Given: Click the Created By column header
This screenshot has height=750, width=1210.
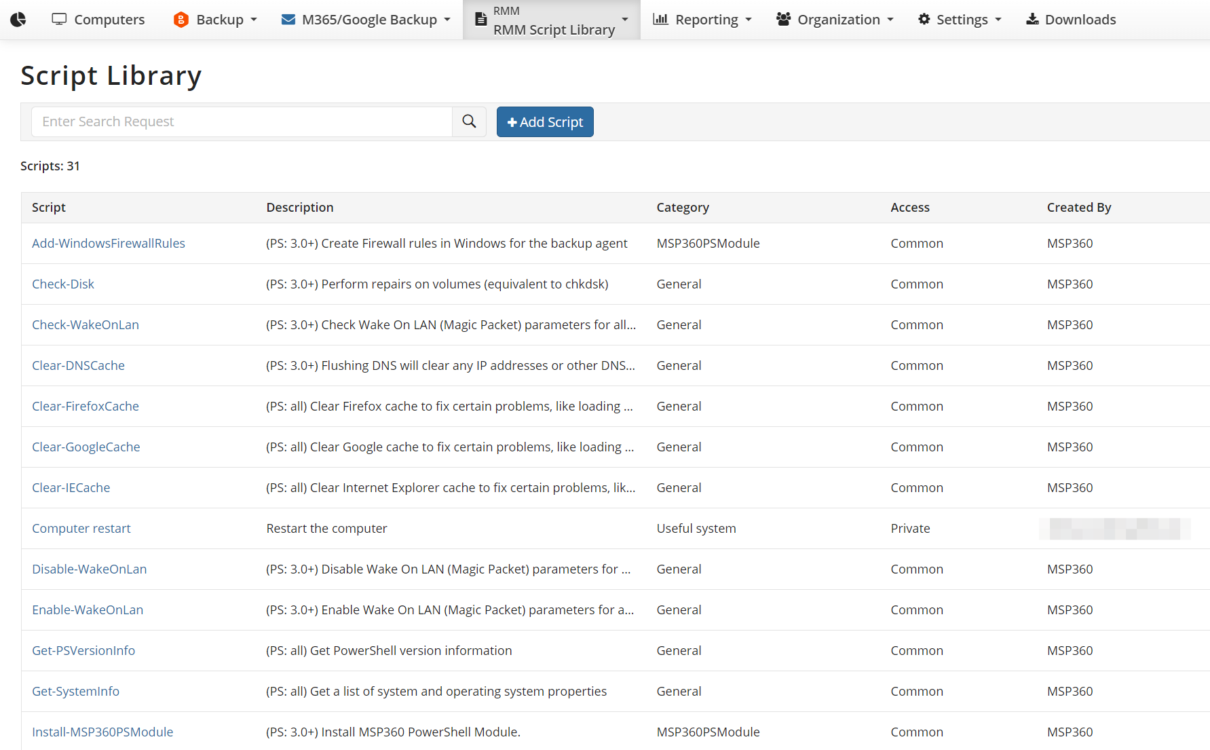Looking at the screenshot, I should tap(1079, 207).
